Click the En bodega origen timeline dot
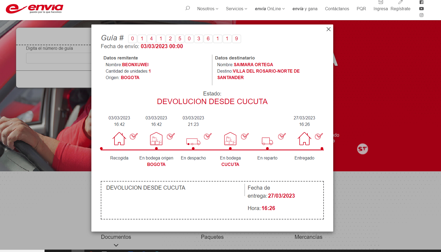Screen dimensions: 441x252 (x=156, y=148)
